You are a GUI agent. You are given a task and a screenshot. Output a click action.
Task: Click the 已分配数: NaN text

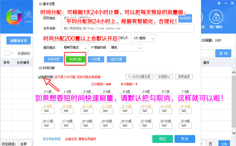101,84
